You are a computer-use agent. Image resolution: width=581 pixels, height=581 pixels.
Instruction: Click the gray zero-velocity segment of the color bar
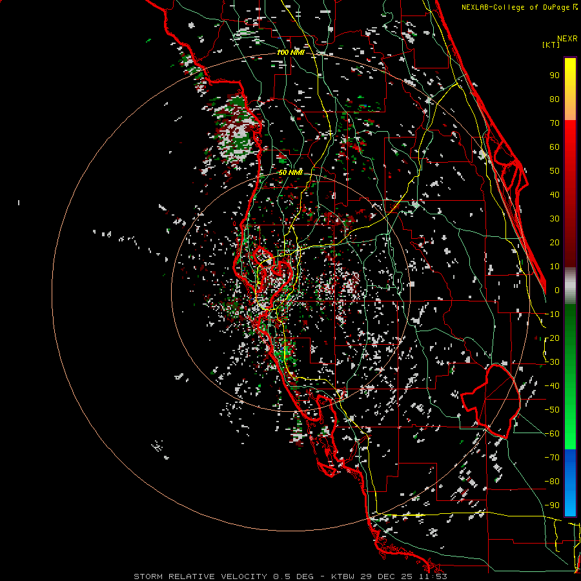(x=570, y=285)
